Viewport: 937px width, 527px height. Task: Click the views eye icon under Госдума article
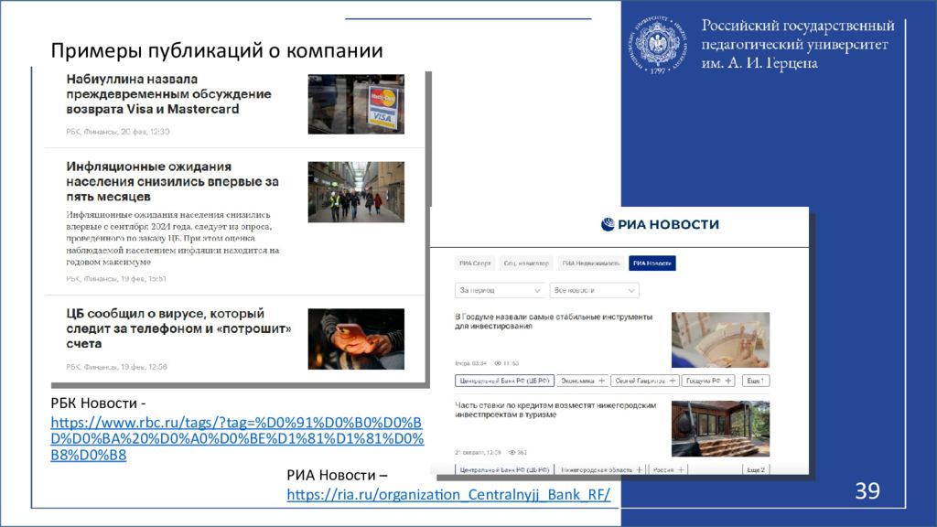coord(498,363)
